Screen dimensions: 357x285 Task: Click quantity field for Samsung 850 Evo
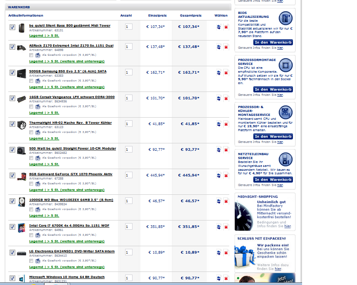pos(129,72)
